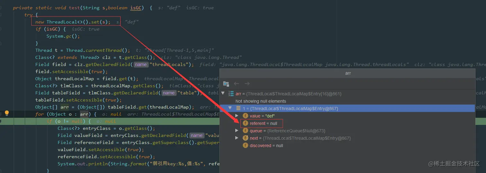Click the field icon next to next
The width and height of the screenshot is (486, 173).
click(x=246, y=138)
